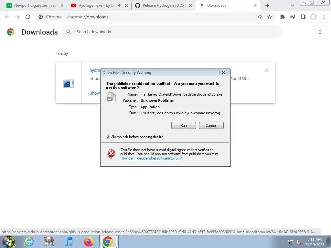Click the Search downloads field
Image resolution: width=331 pixels, height=248 pixels.
(172, 32)
